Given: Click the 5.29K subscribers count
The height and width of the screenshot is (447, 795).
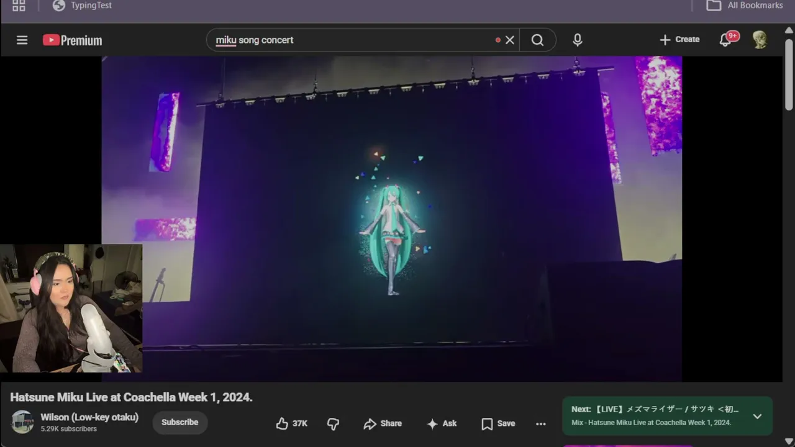Looking at the screenshot, I should 69,429.
